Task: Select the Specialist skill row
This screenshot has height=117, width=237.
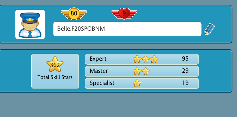Action: tap(142, 83)
